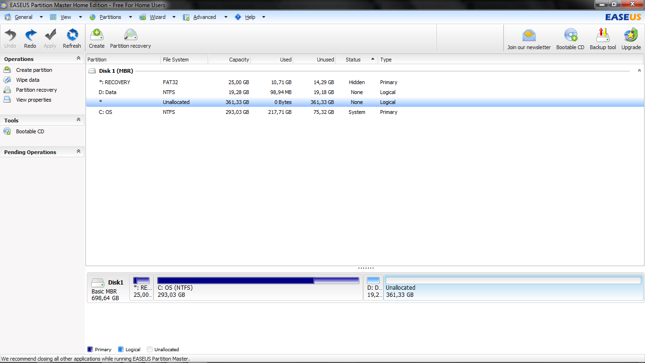
Task: Open the Bootable CD toolbar icon
Action: pyautogui.click(x=570, y=35)
